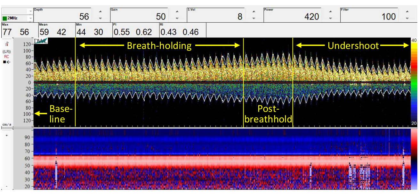The height and width of the screenshot is (194, 419).
Task: Increase Depth with the up arrow
Action: pyautogui.click(x=101, y=12)
